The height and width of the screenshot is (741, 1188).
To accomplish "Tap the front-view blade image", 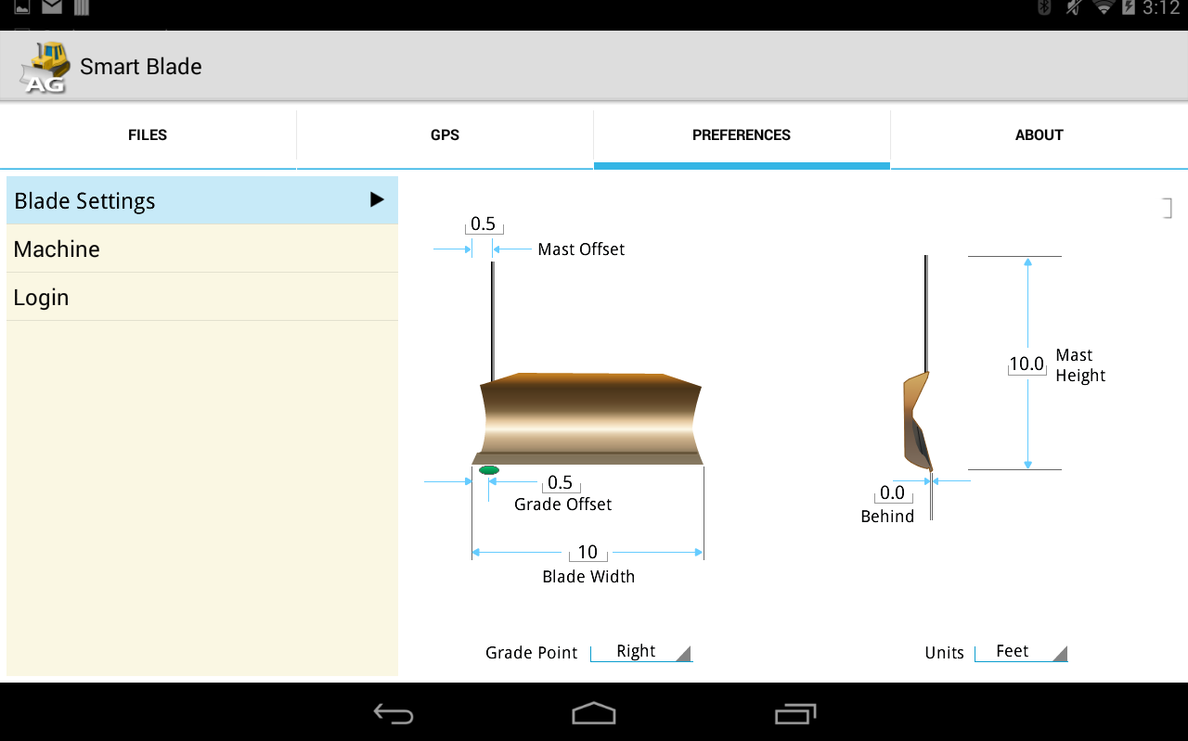I will click(x=589, y=417).
